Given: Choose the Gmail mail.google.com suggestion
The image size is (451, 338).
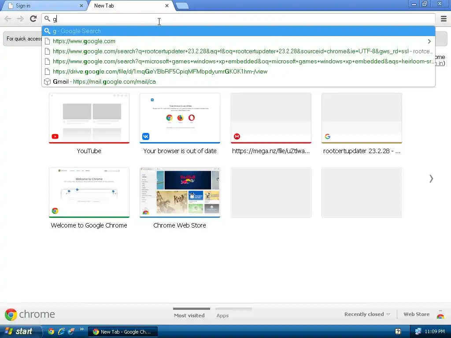Looking at the screenshot, I should pyautogui.click(x=238, y=81).
